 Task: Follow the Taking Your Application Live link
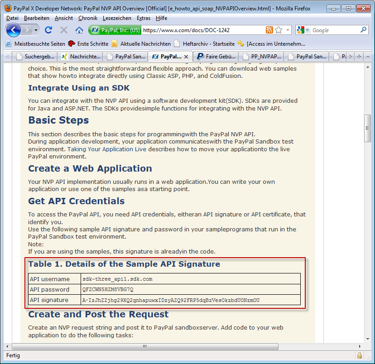(107, 149)
